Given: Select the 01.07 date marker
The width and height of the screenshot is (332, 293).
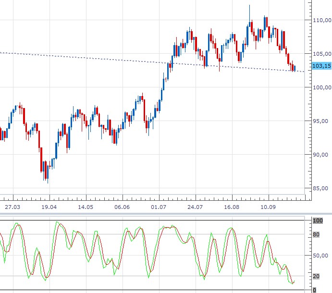Looking at the screenshot, I should [x=159, y=207].
